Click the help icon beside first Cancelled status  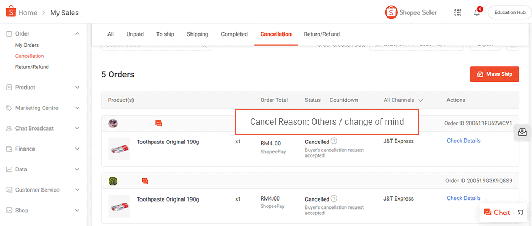[x=334, y=141]
